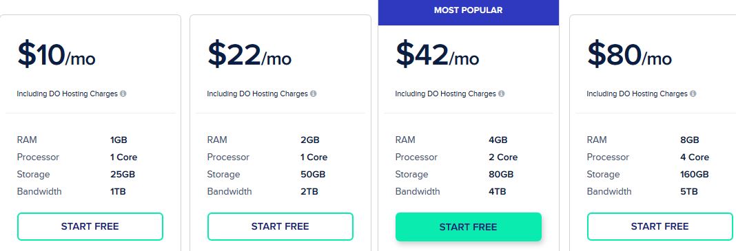The image size is (736, 251).
Task: Start free on the $10/mo plan
Action: pos(90,227)
